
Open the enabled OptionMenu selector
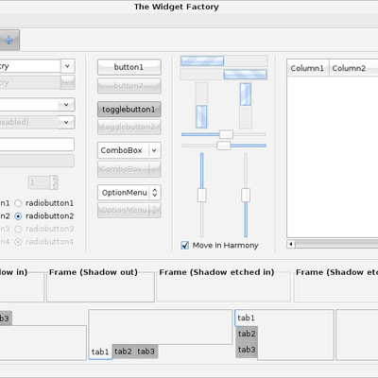point(129,193)
